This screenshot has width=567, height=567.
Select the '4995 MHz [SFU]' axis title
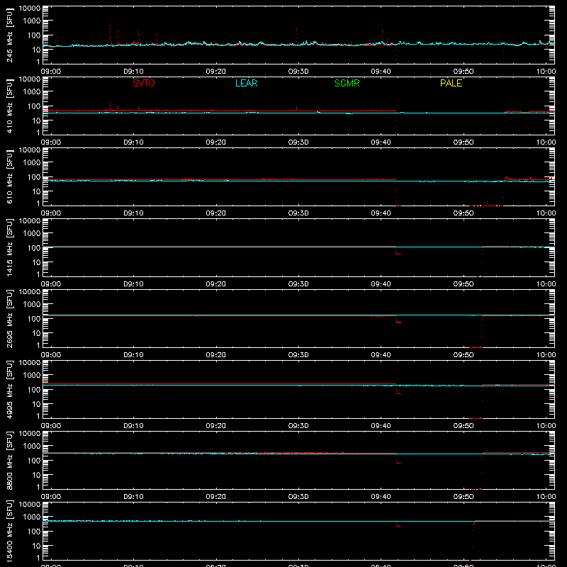[9, 389]
